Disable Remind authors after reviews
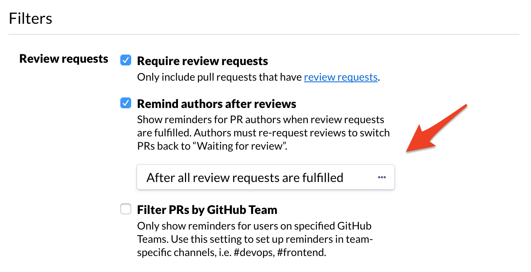 click(x=125, y=103)
